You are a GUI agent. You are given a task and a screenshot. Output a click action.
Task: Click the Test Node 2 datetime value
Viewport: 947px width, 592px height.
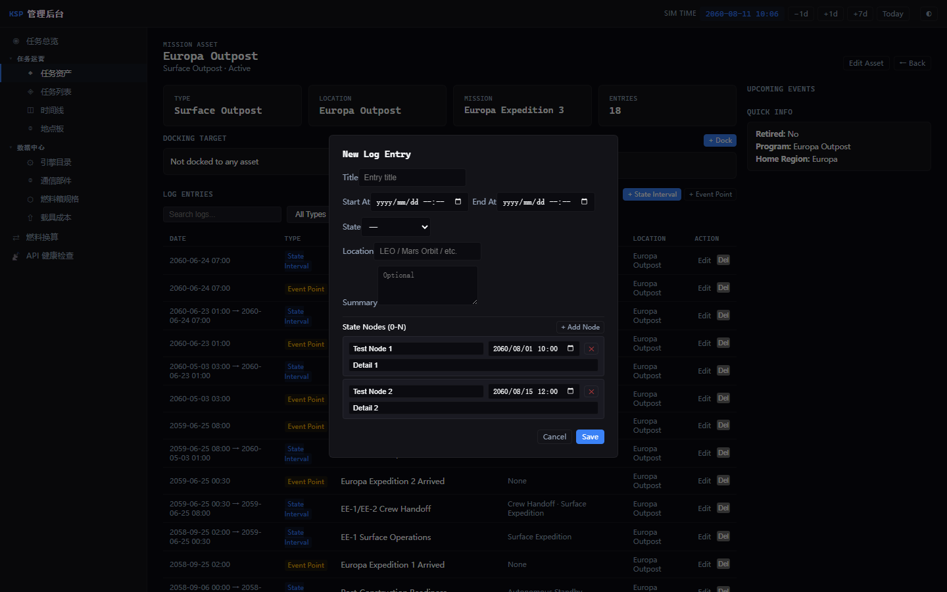click(x=525, y=392)
